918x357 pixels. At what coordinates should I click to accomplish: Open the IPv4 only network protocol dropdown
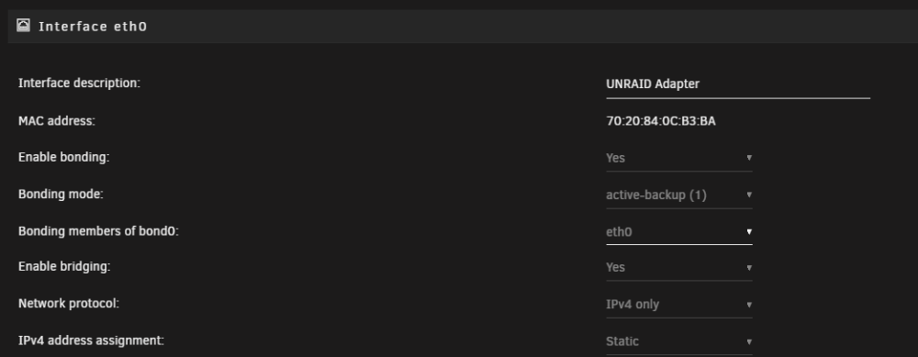click(679, 305)
